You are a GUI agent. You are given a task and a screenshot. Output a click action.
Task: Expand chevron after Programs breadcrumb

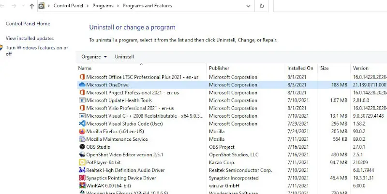coord(118,6)
